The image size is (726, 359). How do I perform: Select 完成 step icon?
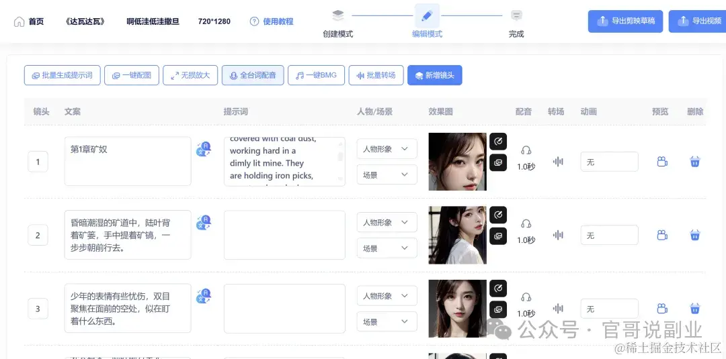point(516,15)
